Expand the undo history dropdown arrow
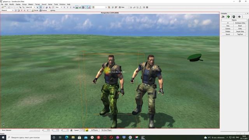Viewport: 249px width, 140px height. pyautogui.click(x=12, y=7)
